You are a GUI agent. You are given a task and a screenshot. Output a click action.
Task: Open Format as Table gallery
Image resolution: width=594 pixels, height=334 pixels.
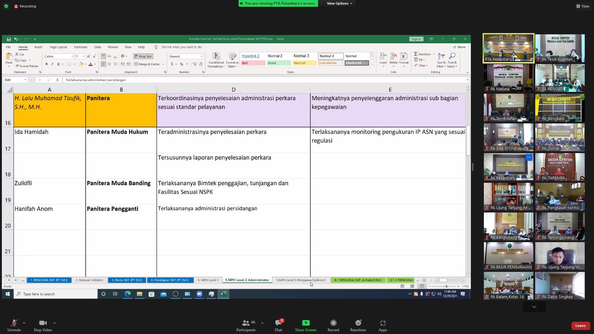(x=232, y=60)
